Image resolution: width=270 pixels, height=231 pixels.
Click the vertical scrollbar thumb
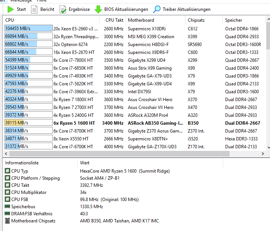268,36
